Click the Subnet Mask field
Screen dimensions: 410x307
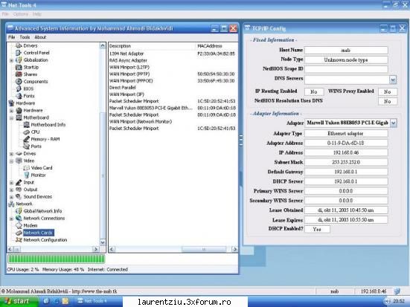point(346,162)
